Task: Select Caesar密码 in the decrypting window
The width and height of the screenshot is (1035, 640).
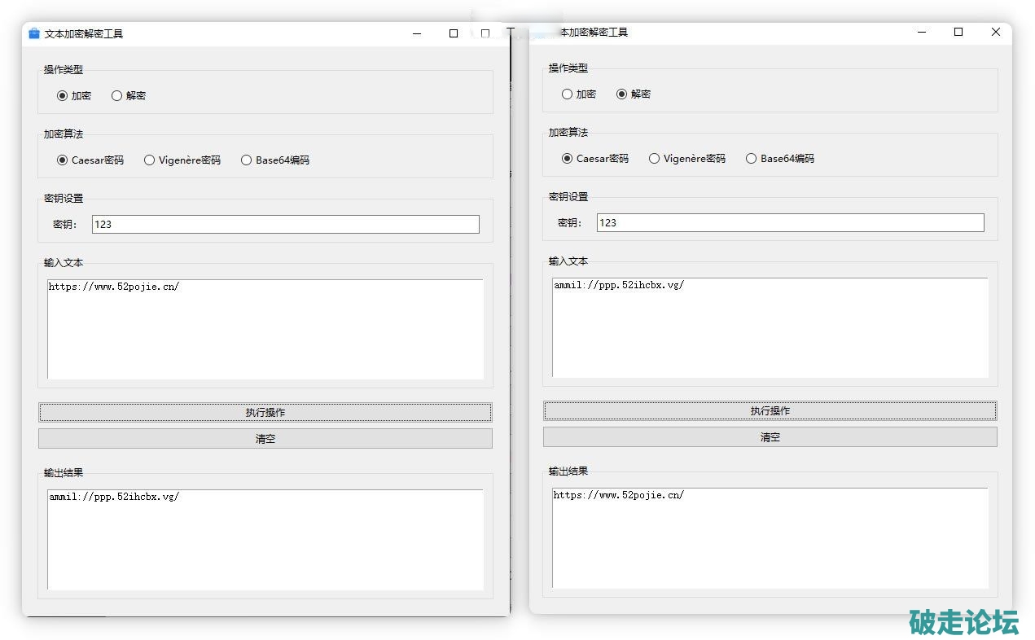Action: [x=568, y=159]
